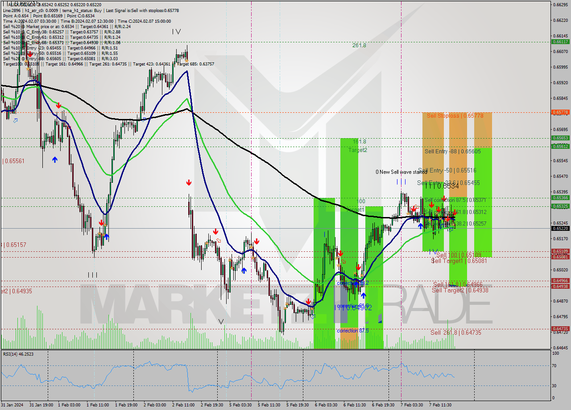Select the 0.64870 price axis value
This screenshot has height=410, width=571.
point(560,301)
